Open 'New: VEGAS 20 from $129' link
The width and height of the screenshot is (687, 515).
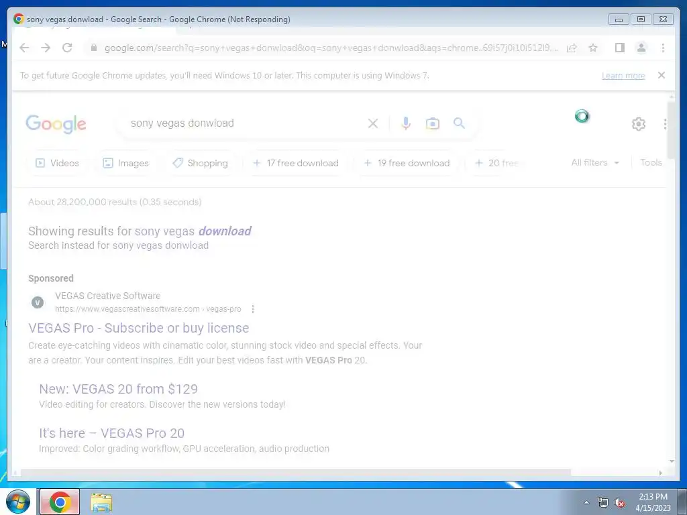click(x=118, y=389)
